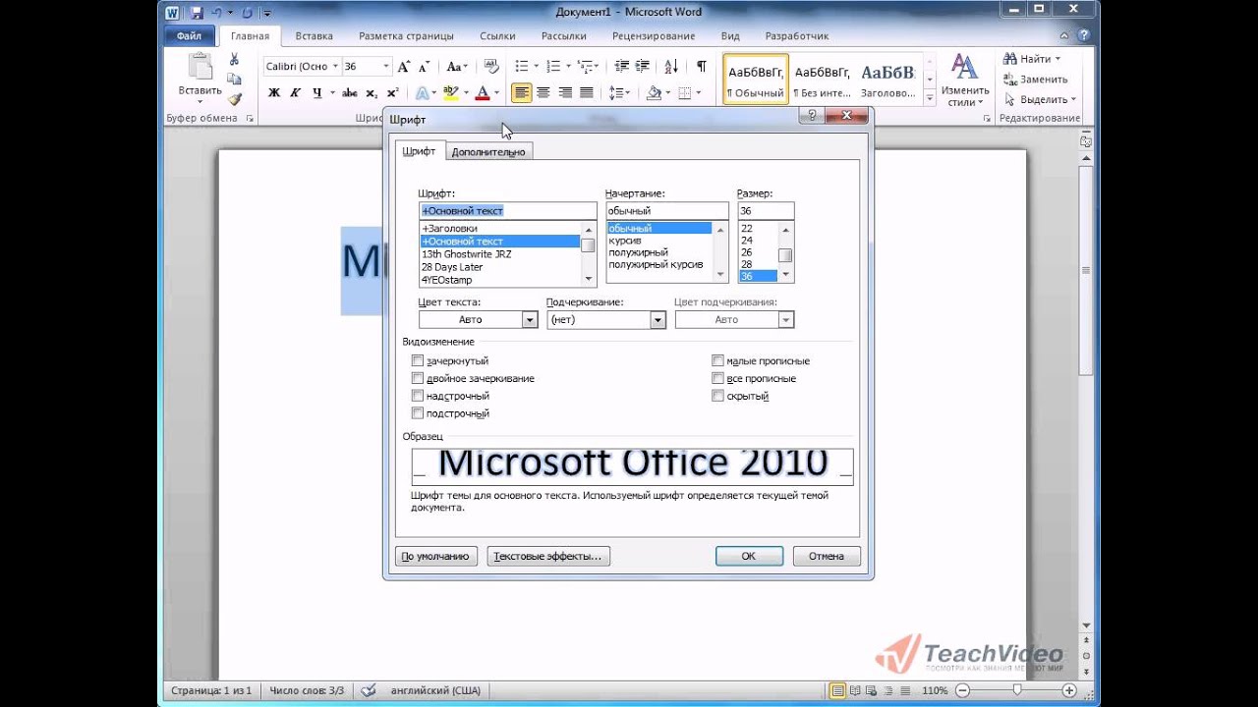Check the зачеркнутый checkbox
This screenshot has width=1258, height=707.
[x=418, y=361]
